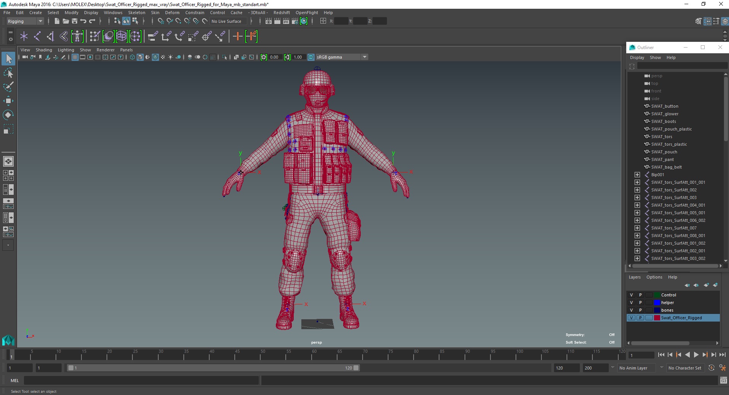Image resolution: width=729 pixels, height=395 pixels.
Task: Click red color swatch of Swat_Officer_Rigged layer
Action: pyautogui.click(x=657, y=318)
